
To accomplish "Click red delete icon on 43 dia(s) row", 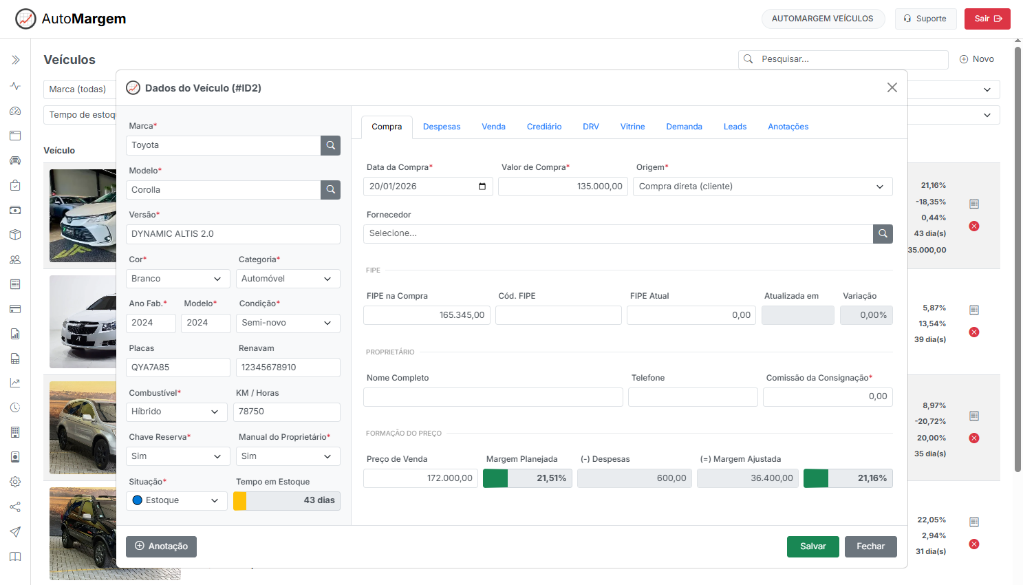I will pos(974,226).
